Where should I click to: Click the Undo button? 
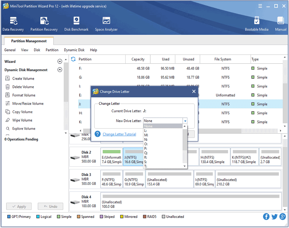click(50, 206)
